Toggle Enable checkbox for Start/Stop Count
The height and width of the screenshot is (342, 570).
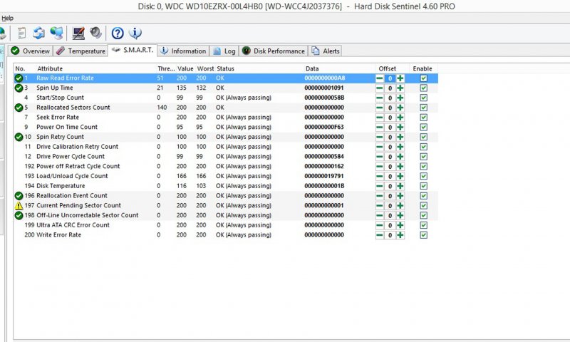[423, 98]
